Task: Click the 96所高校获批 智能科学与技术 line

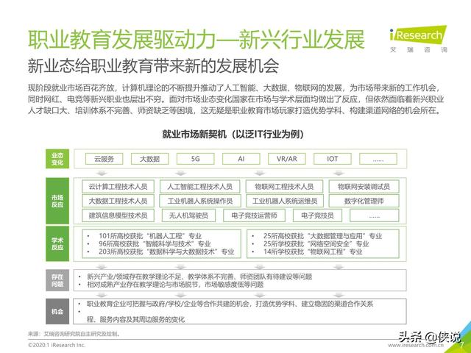Action: pos(155,243)
